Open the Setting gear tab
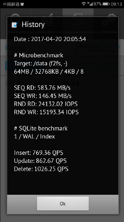Screen dimensions: 124x222 click(109, 23)
